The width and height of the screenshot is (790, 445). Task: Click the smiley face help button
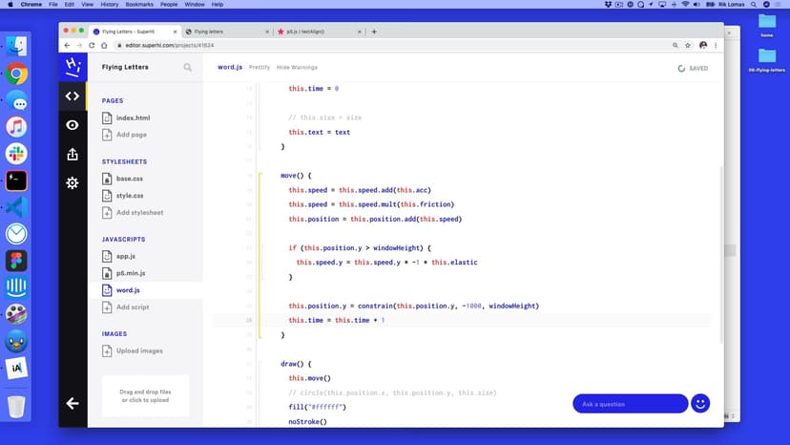[x=700, y=403]
